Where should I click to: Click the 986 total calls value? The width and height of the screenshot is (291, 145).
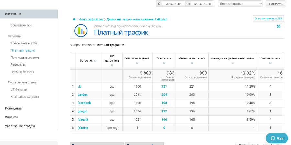click(170, 73)
